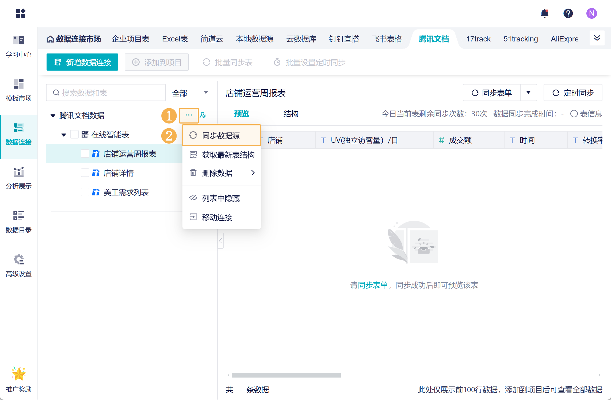Choose 同步数据源 from the context menu
Screen dimensions: 611x400
[221, 135]
